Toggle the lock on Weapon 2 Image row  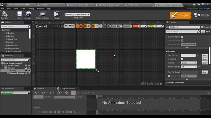[26, 73]
